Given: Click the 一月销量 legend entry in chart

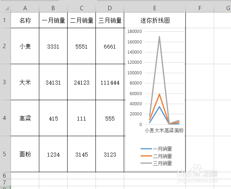Looking at the screenshot, I should click(156, 149).
